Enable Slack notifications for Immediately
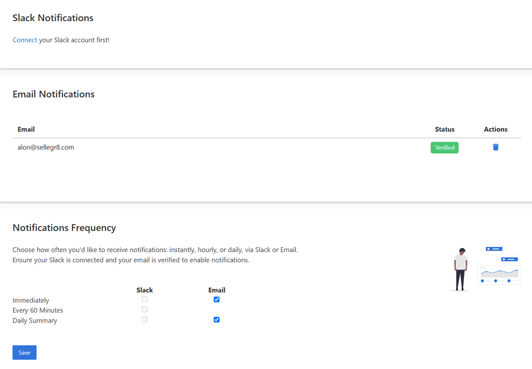Image resolution: width=532 pixels, height=369 pixels. pyautogui.click(x=144, y=299)
